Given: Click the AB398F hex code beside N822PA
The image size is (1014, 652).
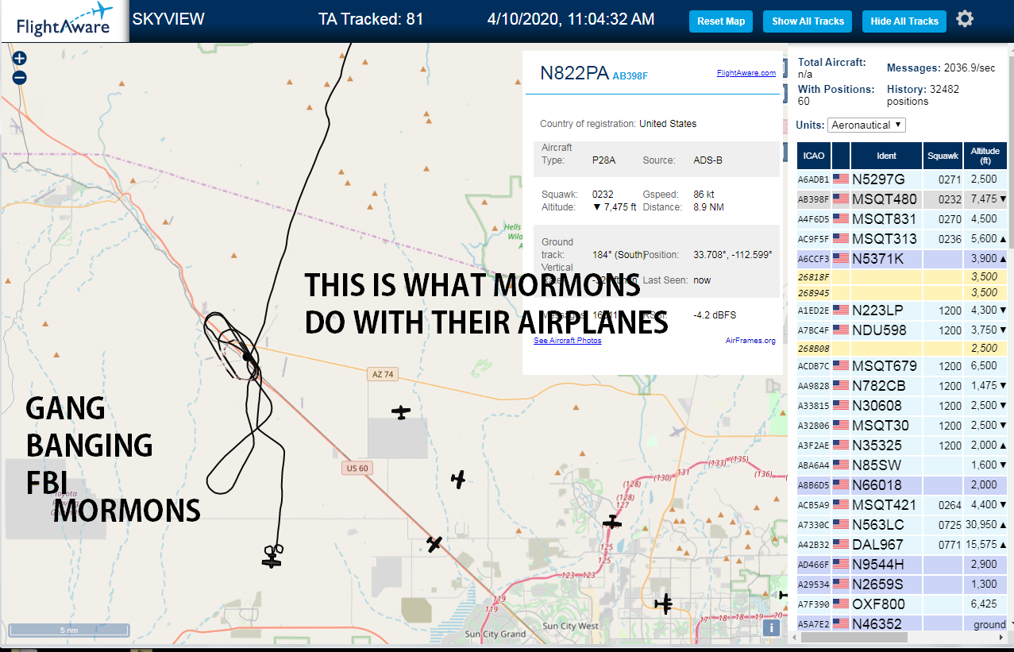Looking at the screenshot, I should (x=630, y=76).
